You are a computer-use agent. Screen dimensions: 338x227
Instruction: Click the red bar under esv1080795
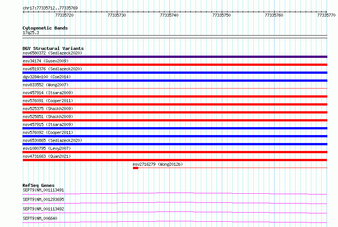tap(175, 152)
